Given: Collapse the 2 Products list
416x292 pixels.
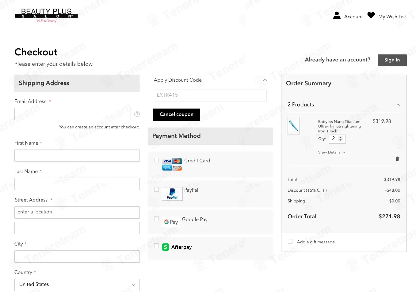Looking at the screenshot, I should point(398,105).
